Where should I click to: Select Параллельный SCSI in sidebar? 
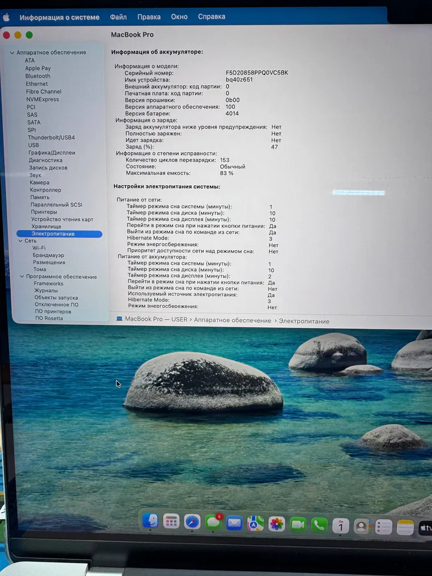[57, 204]
